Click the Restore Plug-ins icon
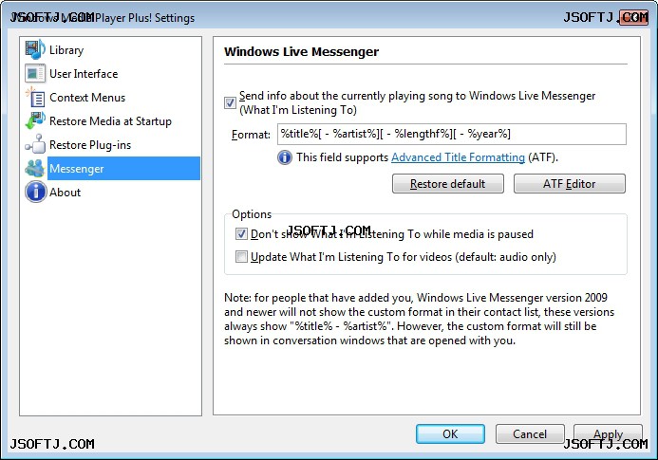The image size is (658, 460). coord(35,145)
